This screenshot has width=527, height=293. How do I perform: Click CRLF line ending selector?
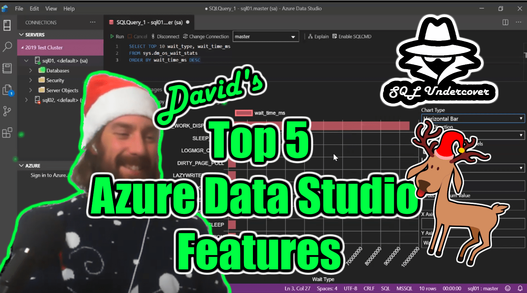[x=369, y=288]
